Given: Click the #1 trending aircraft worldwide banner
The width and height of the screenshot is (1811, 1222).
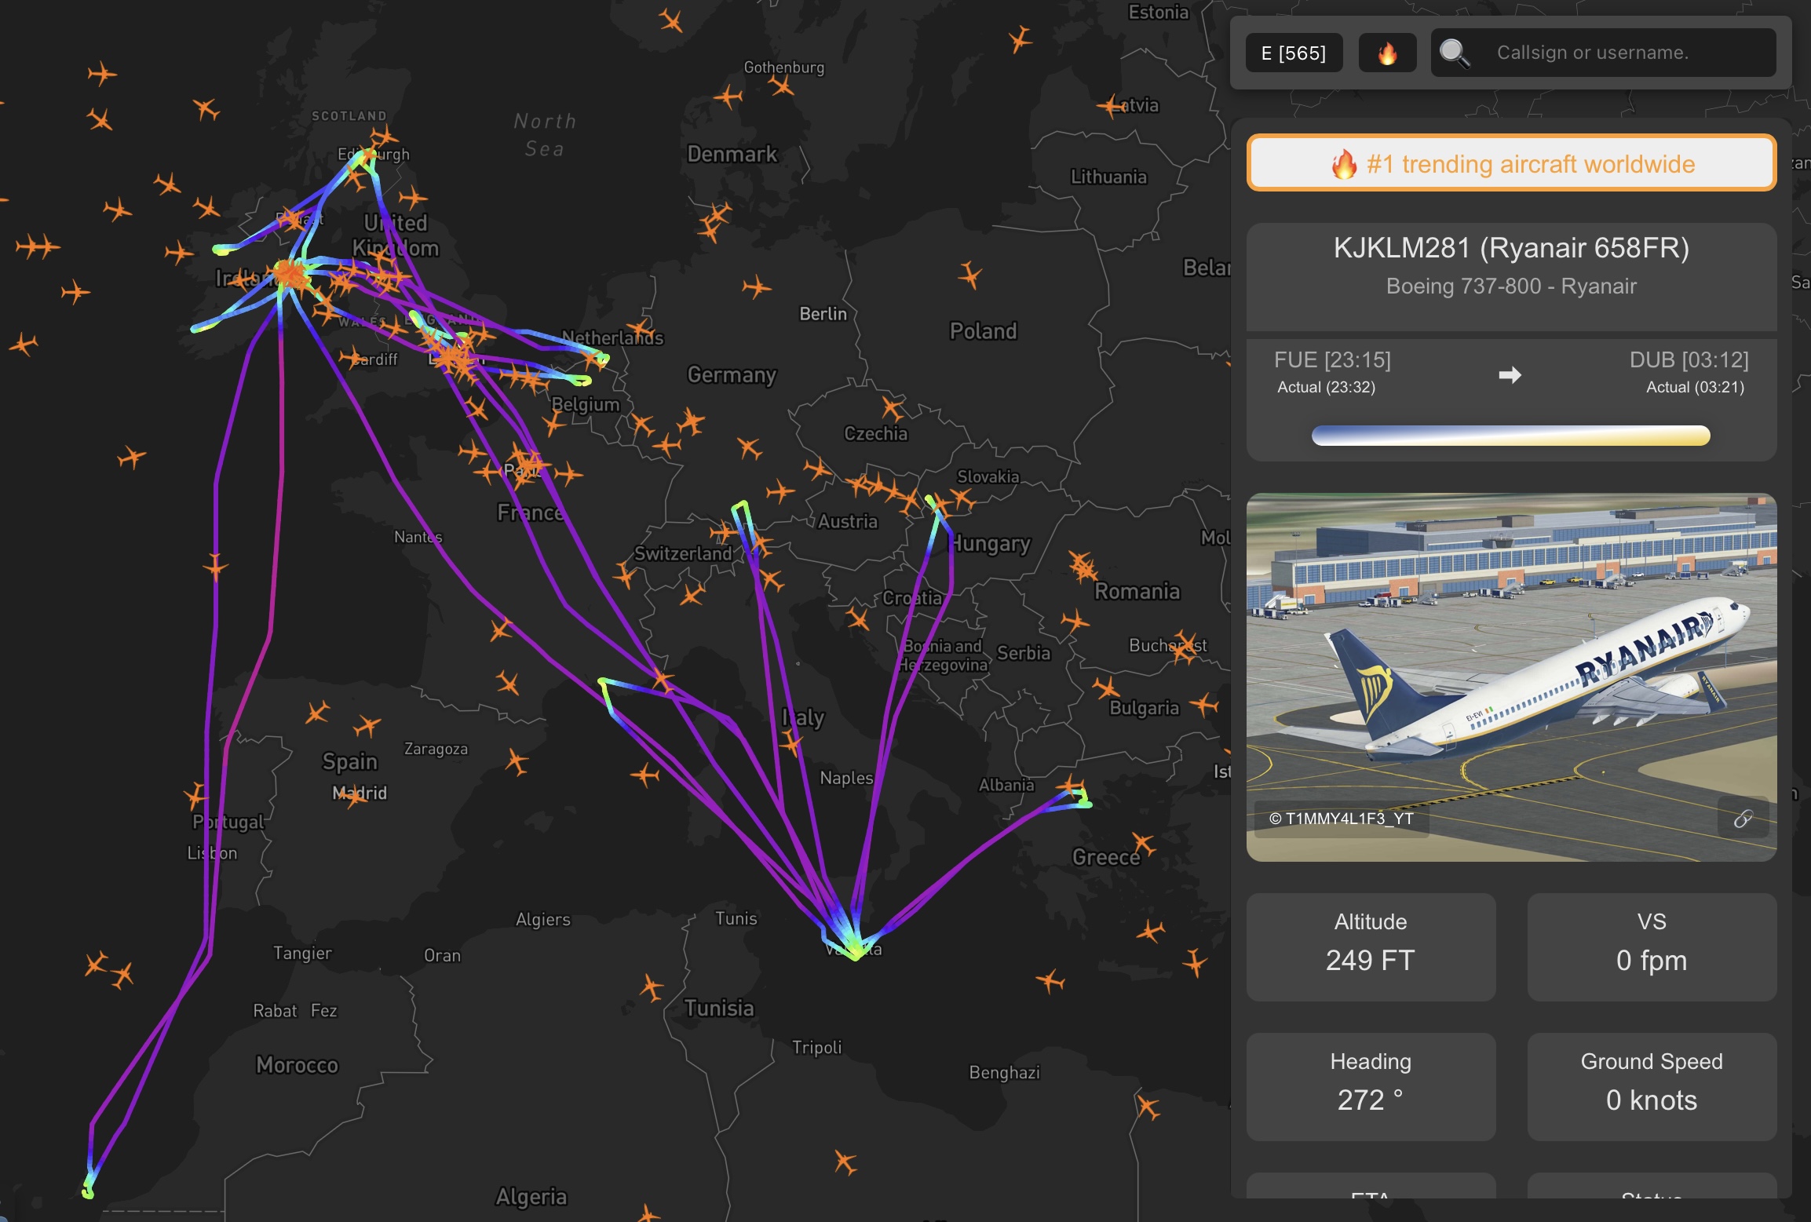Looking at the screenshot, I should coord(1511,164).
